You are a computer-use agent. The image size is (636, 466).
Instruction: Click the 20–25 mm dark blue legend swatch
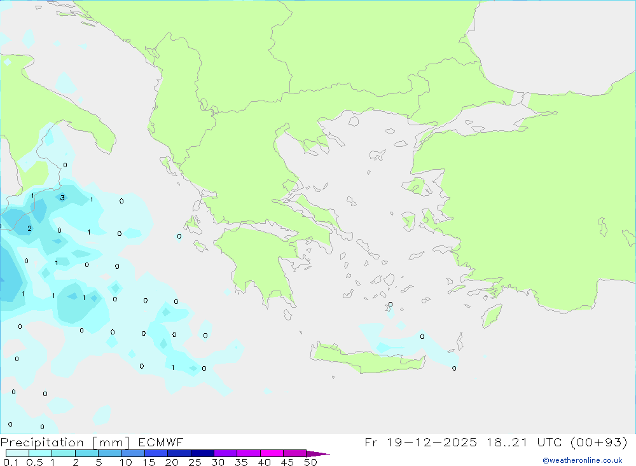(x=179, y=453)
